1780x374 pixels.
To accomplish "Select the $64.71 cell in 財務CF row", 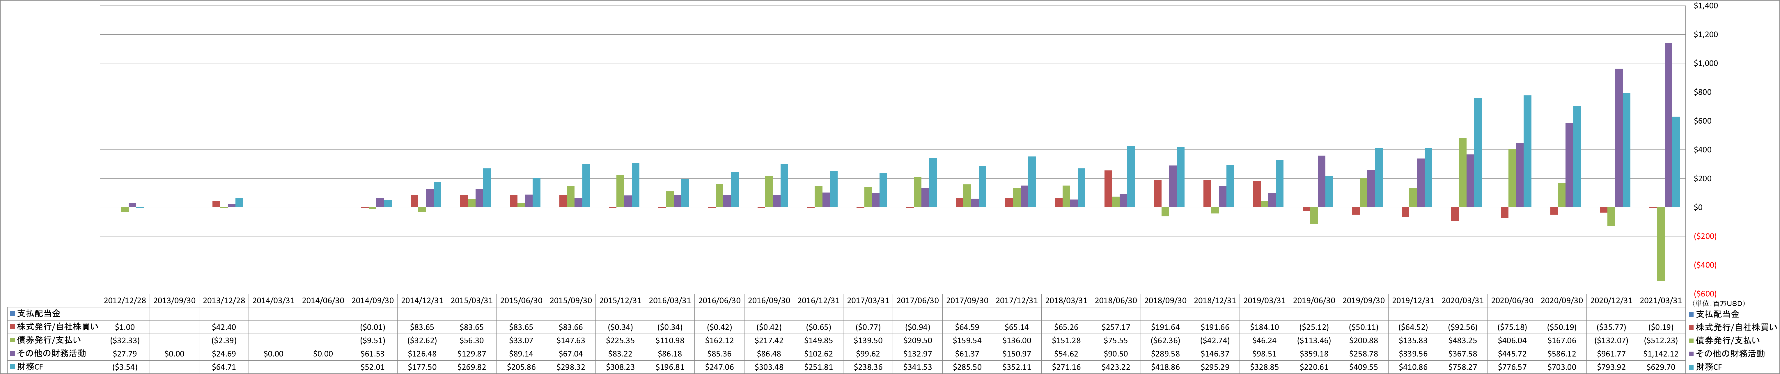I will (224, 366).
